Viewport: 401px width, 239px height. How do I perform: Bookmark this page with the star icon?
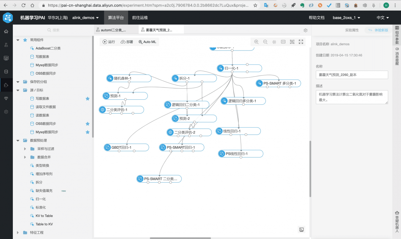click(255, 5)
